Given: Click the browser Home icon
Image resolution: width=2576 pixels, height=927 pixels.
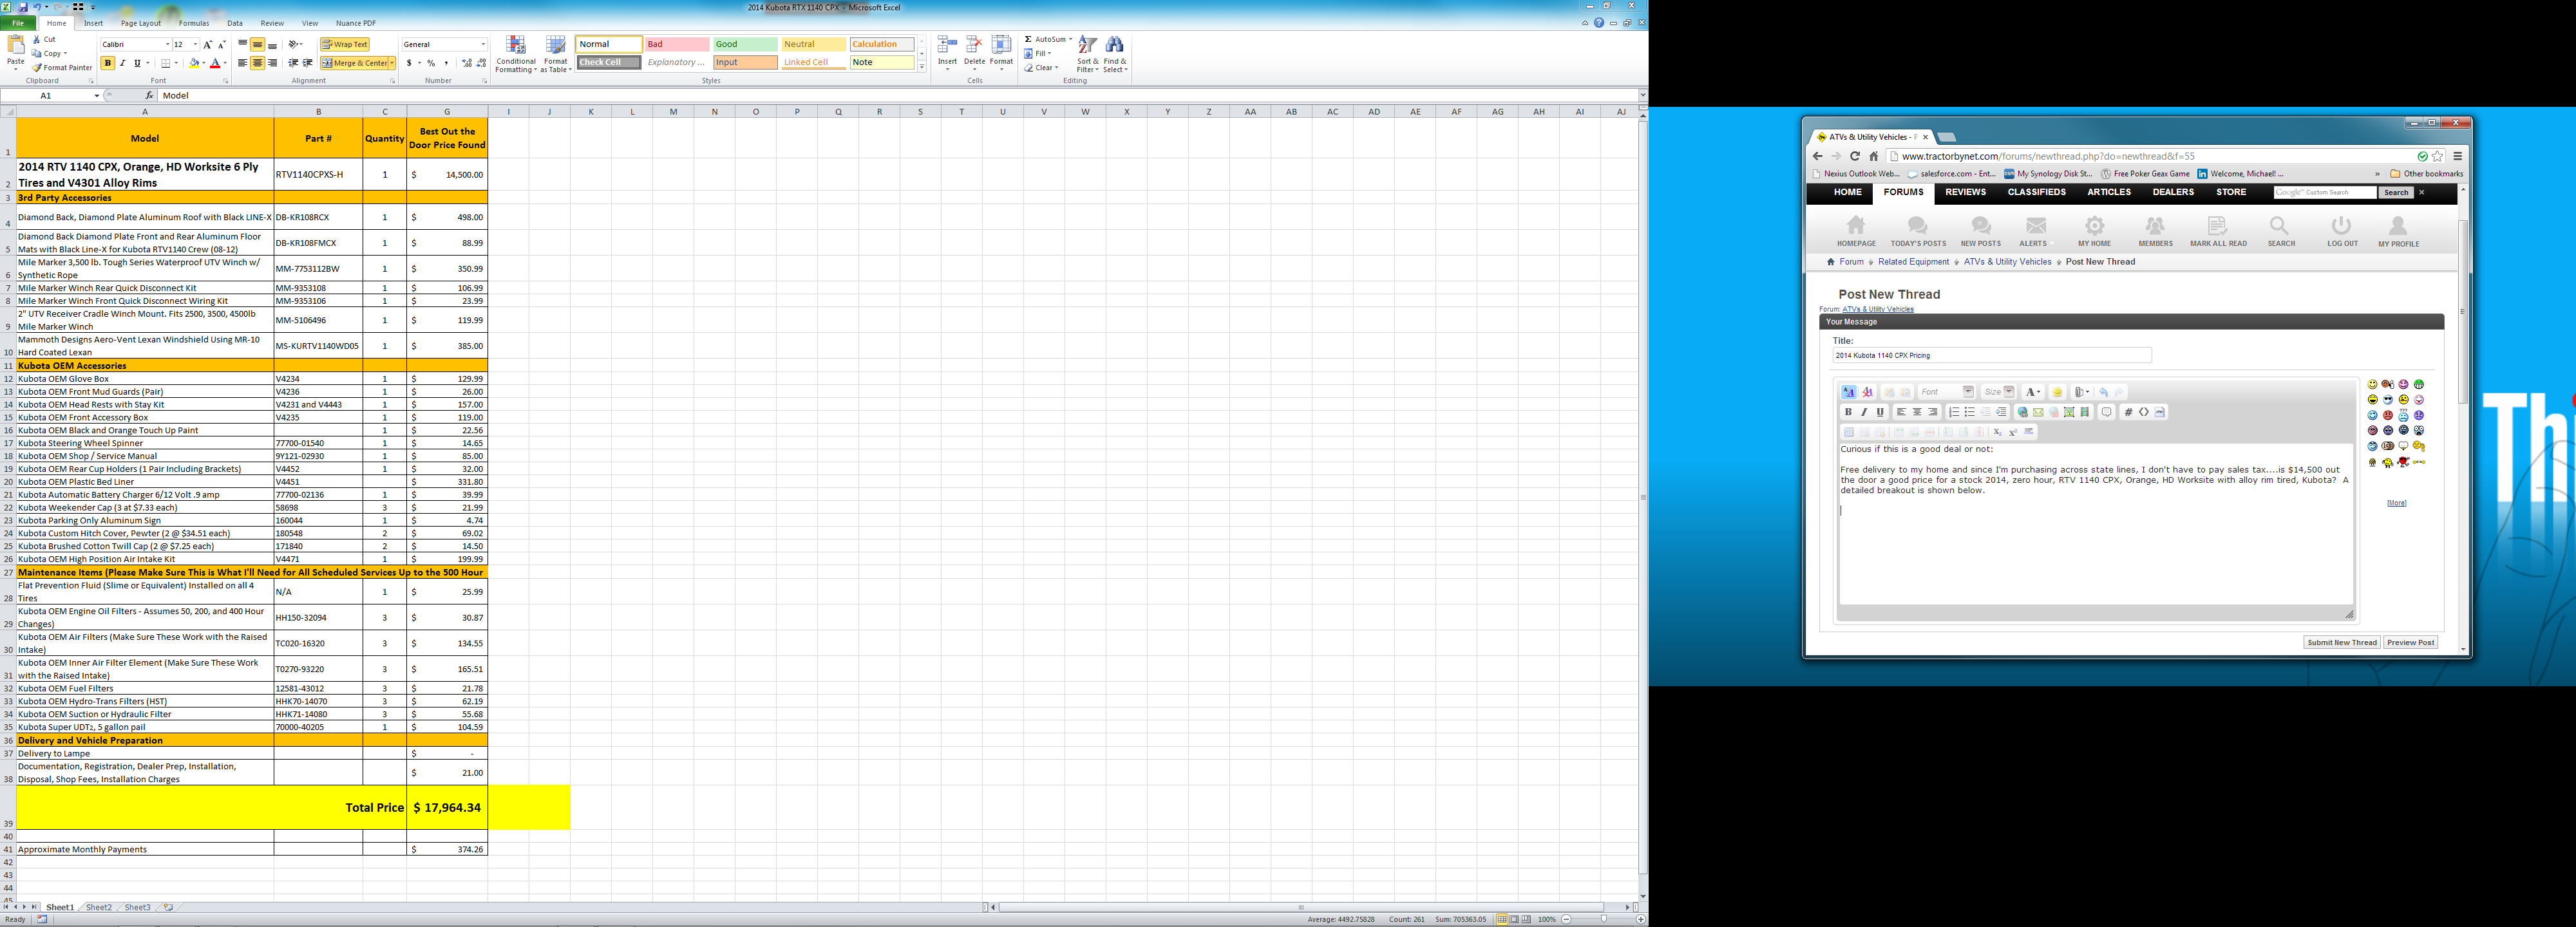Looking at the screenshot, I should coord(1873,156).
